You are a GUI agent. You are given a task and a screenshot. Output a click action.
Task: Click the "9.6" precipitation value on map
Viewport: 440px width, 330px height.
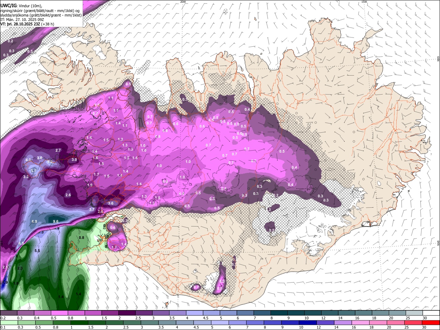coord(56,221)
